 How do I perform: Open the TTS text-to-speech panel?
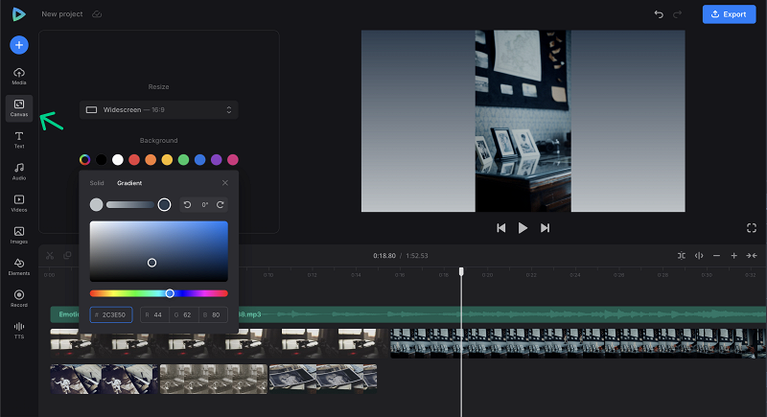coord(19,331)
